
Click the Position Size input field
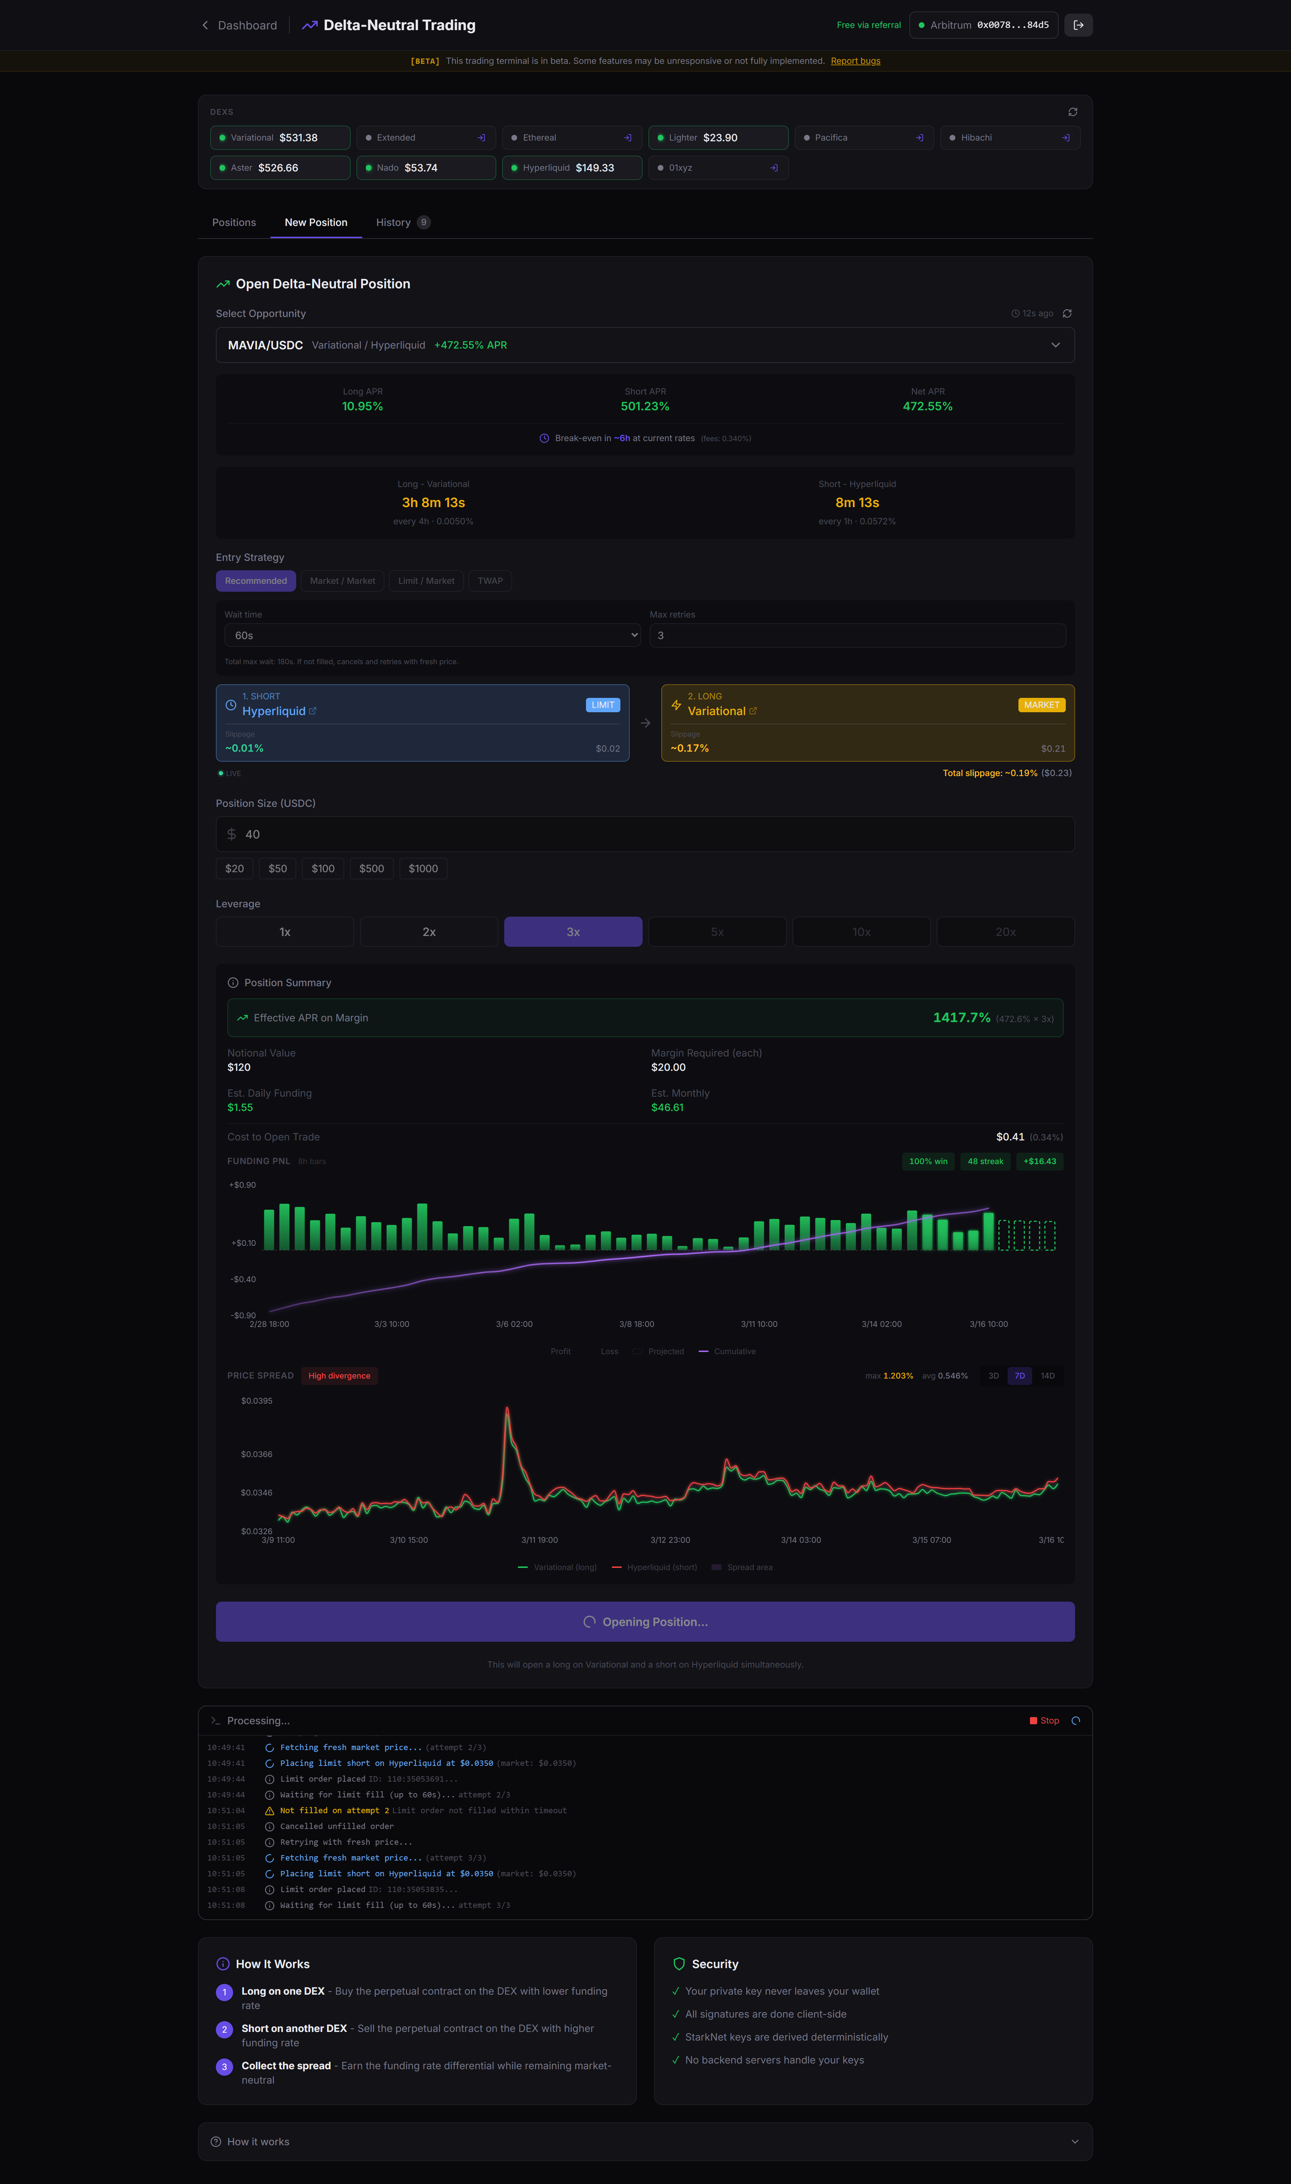pyautogui.click(x=645, y=834)
